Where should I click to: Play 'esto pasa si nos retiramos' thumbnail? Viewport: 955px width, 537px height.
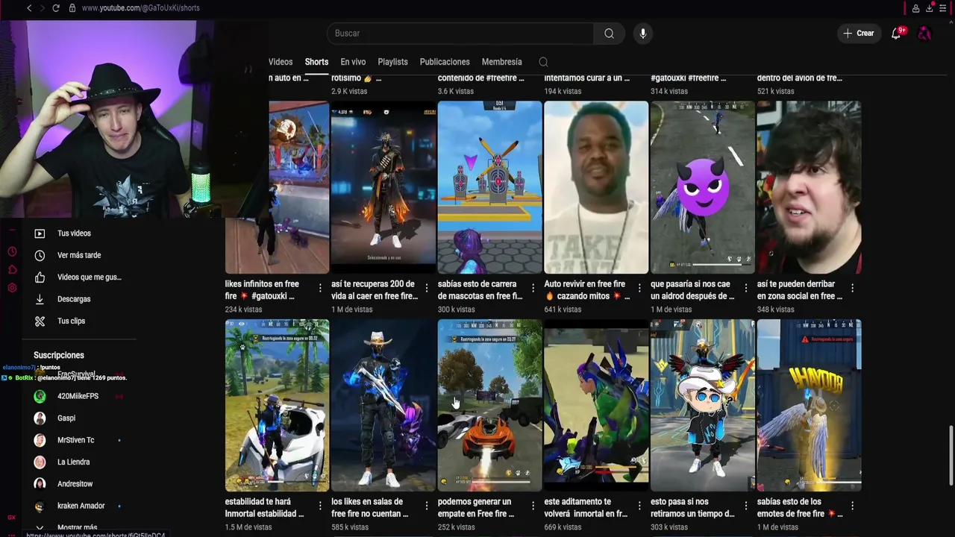(702, 406)
